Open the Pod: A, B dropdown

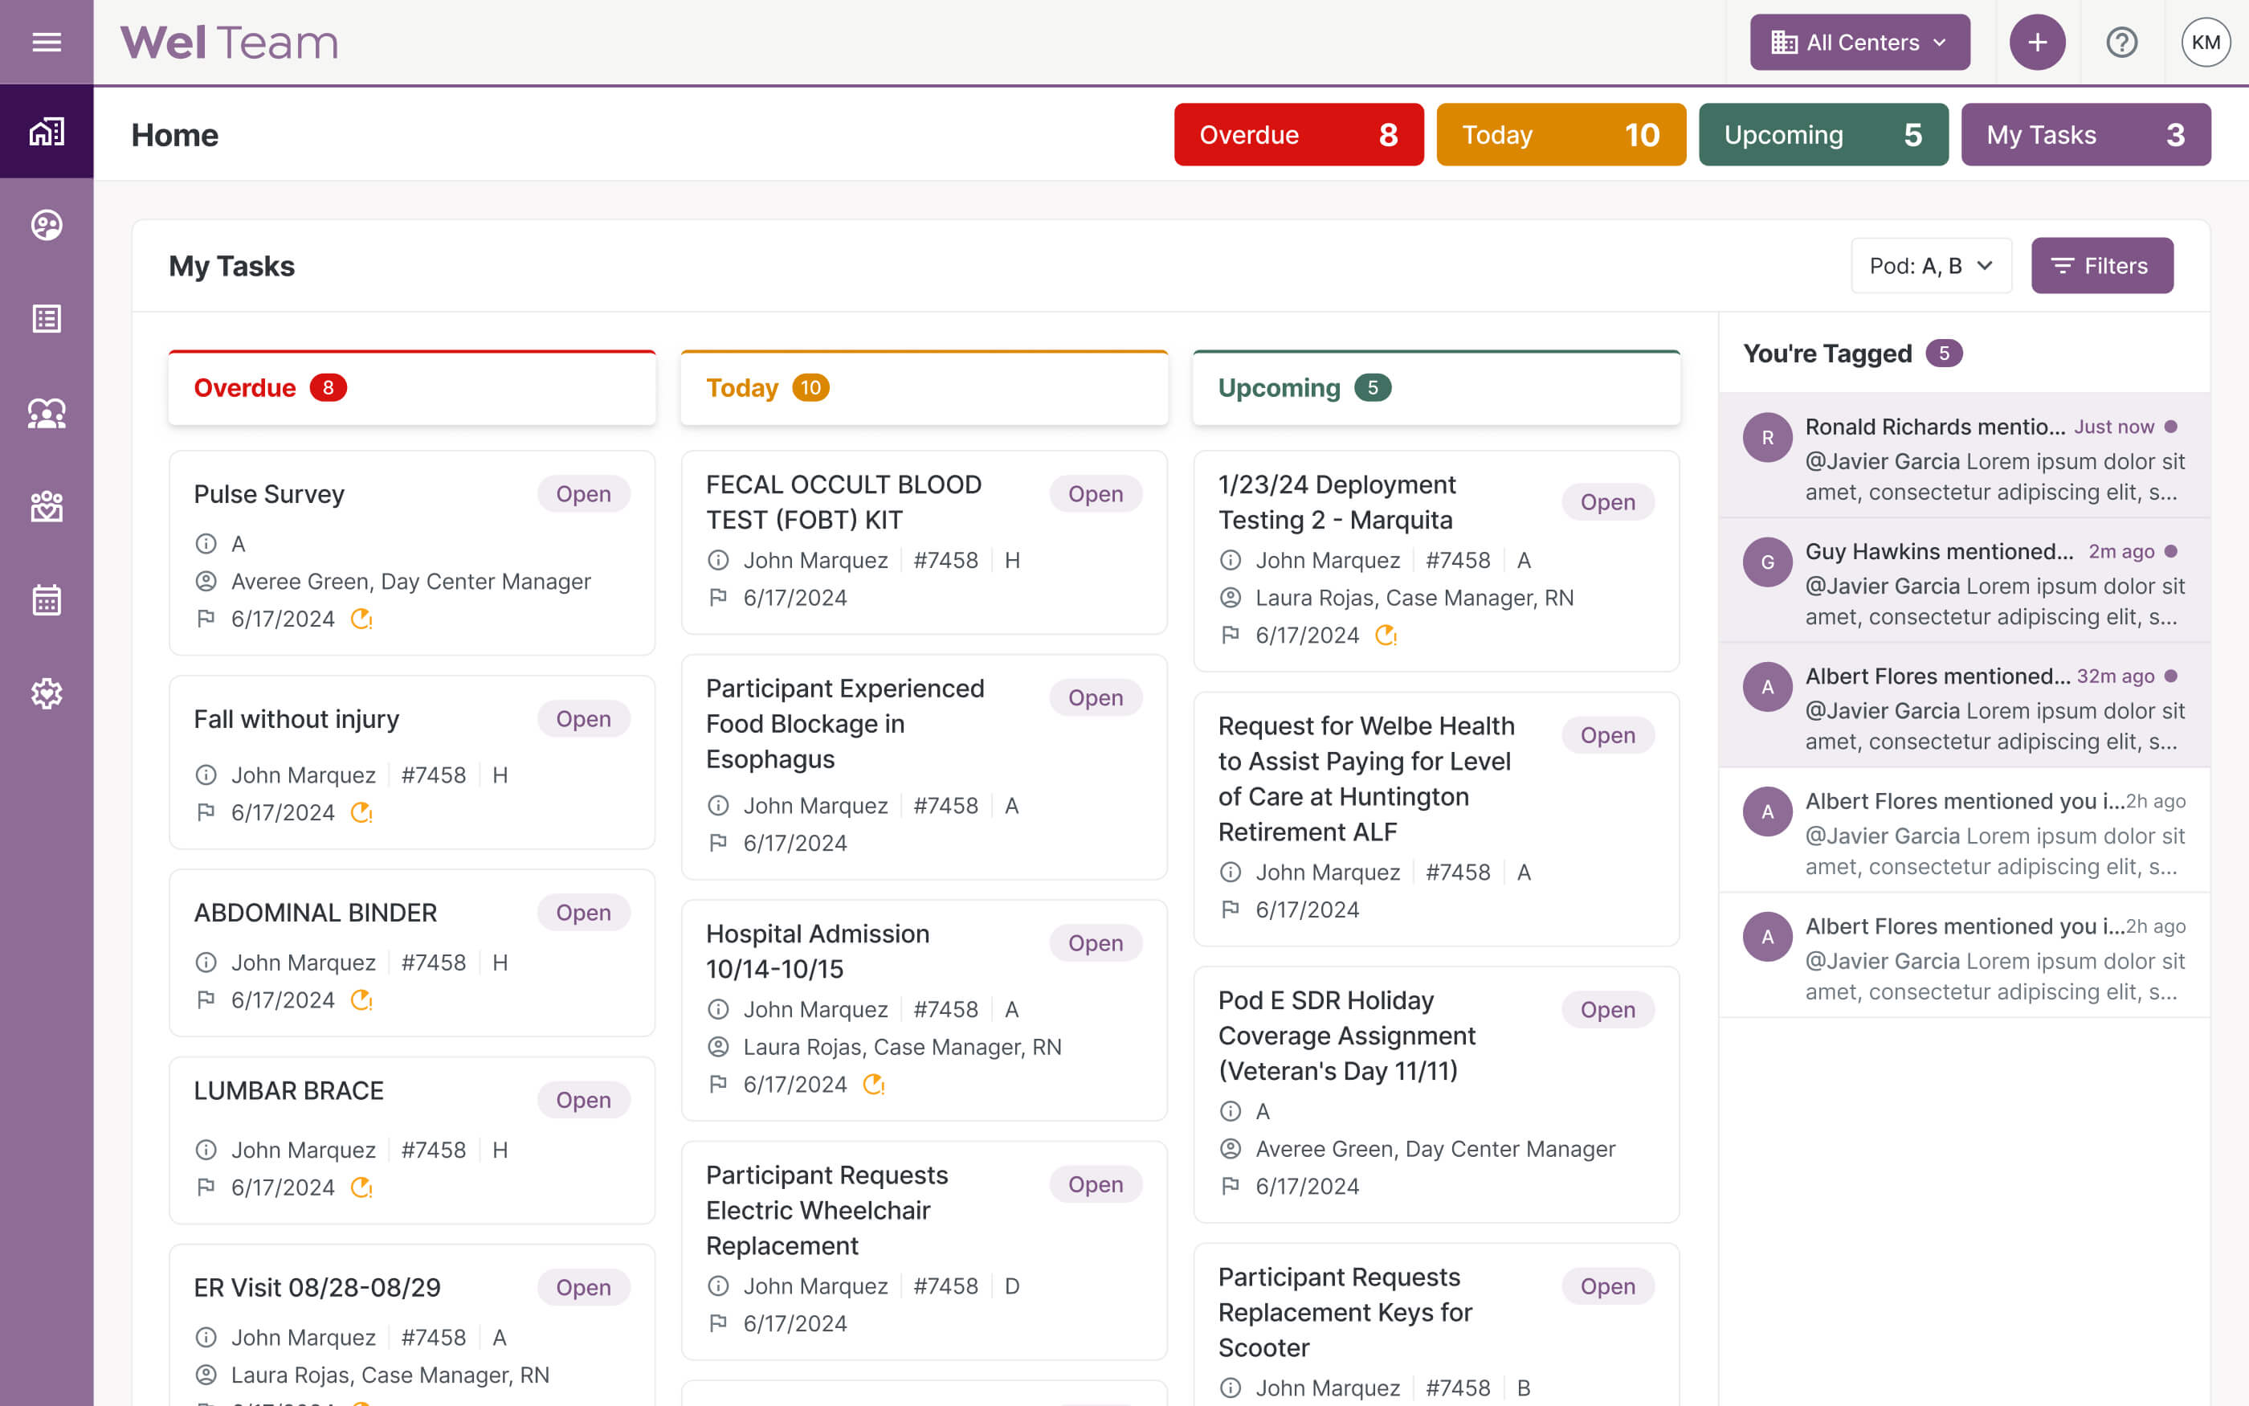[1931, 266]
